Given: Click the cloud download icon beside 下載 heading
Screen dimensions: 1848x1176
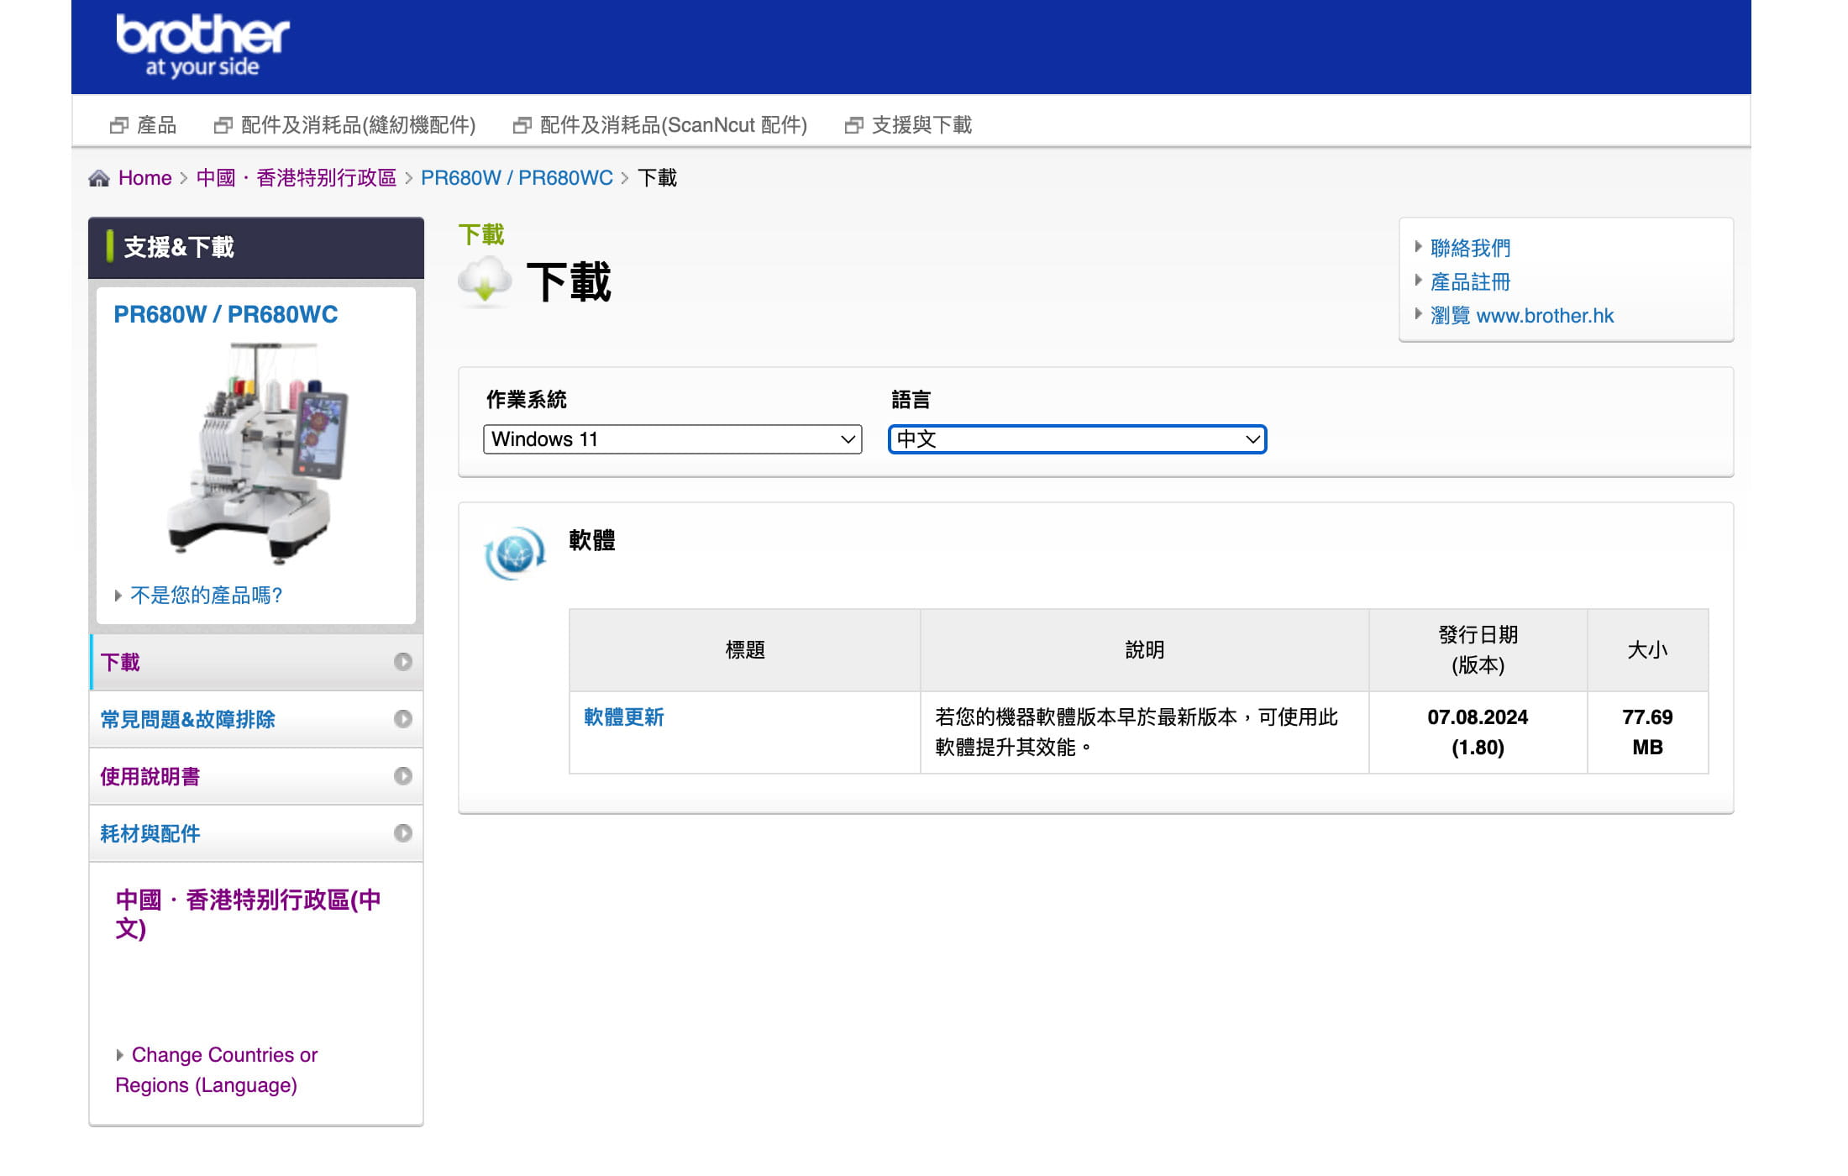Looking at the screenshot, I should (x=485, y=281).
